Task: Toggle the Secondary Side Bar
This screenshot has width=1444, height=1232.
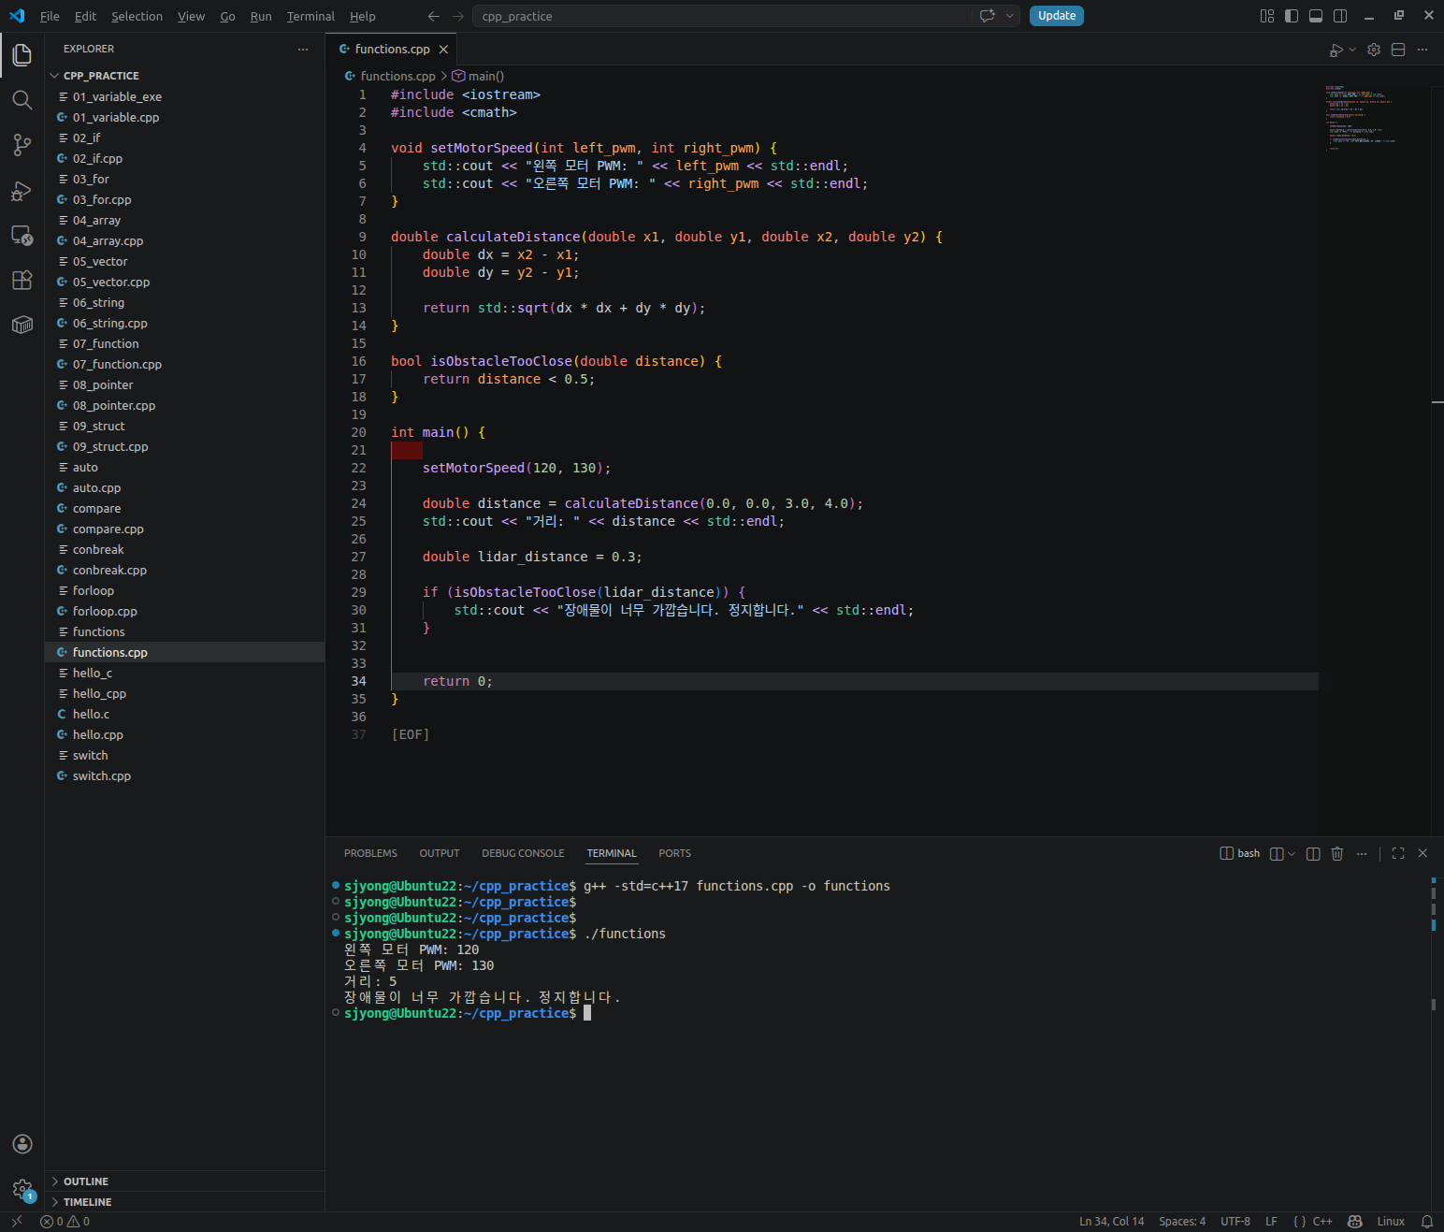Action: click(1340, 16)
